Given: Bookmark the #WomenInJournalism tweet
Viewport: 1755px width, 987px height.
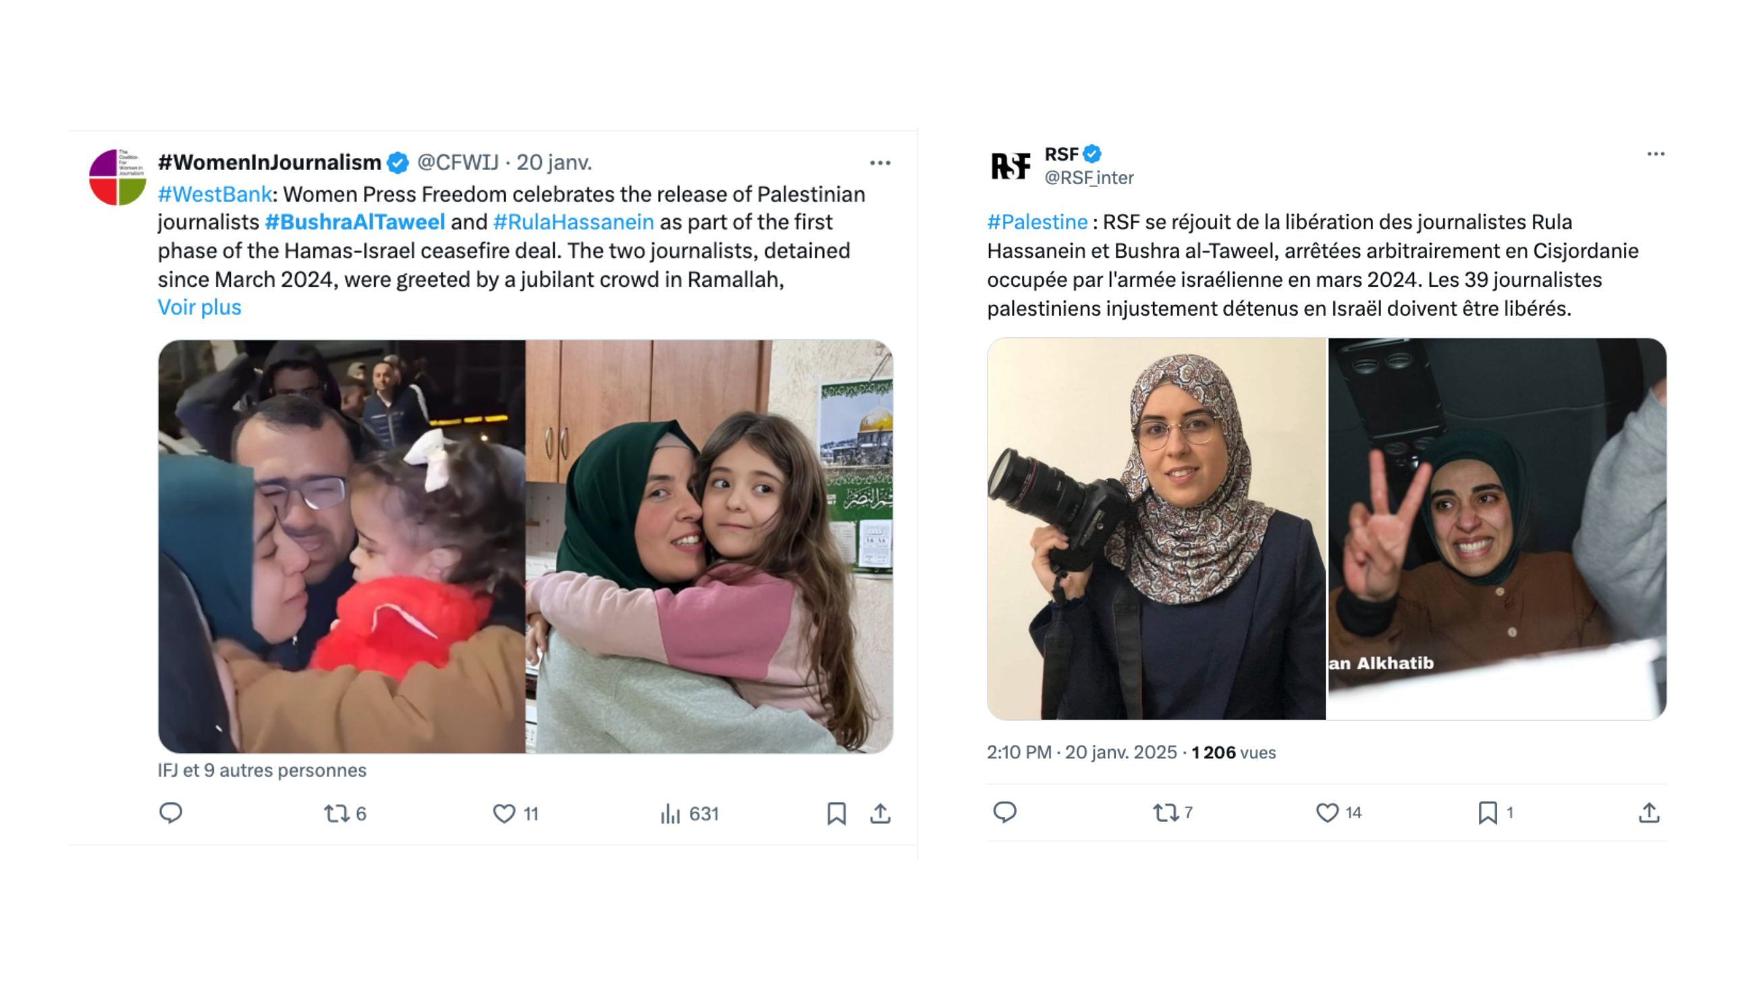Looking at the screenshot, I should (x=836, y=814).
